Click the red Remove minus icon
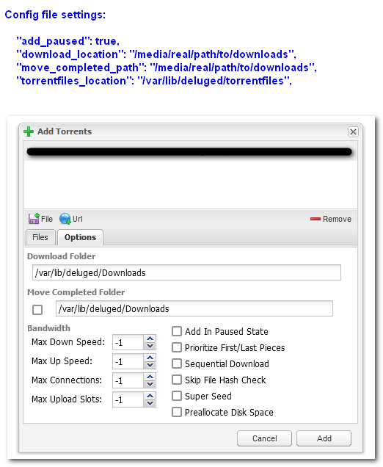383x467 pixels. [x=315, y=219]
